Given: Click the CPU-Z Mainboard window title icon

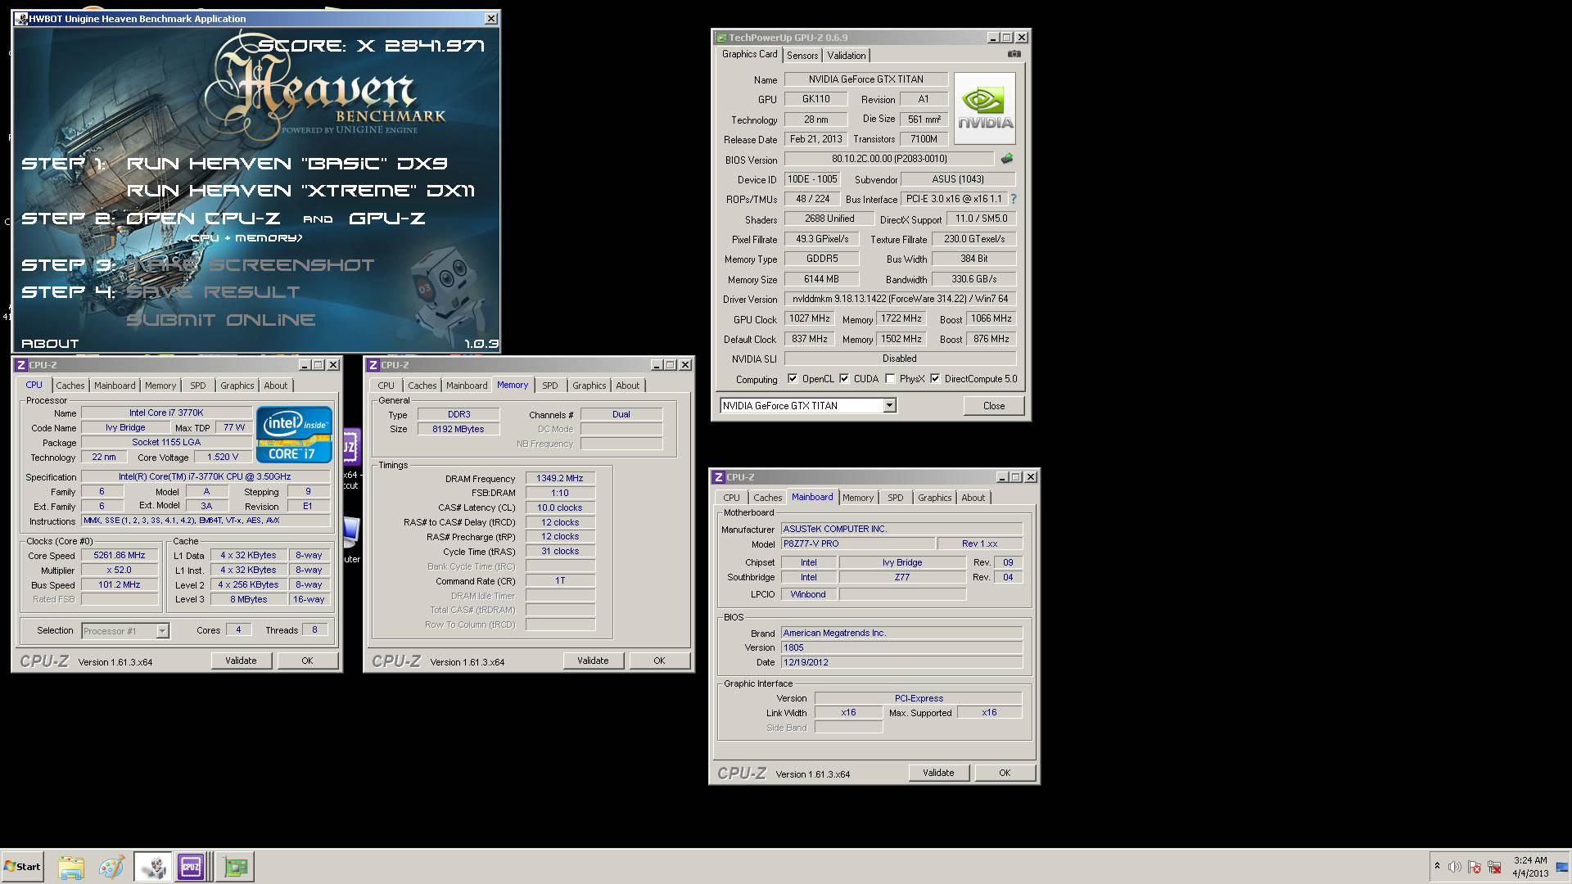Looking at the screenshot, I should 718,477.
